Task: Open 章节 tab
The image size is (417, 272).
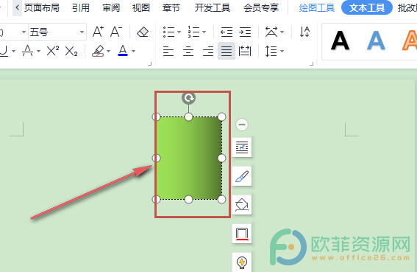Action: coord(171,7)
